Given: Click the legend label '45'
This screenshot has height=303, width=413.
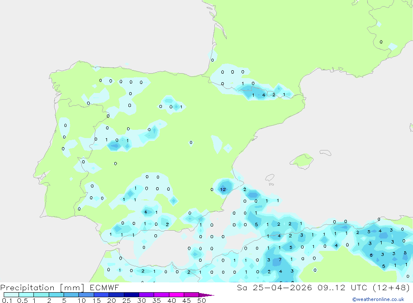Looking at the screenshot, I should coord(187,301).
